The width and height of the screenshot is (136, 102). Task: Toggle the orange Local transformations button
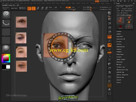[109, 45]
